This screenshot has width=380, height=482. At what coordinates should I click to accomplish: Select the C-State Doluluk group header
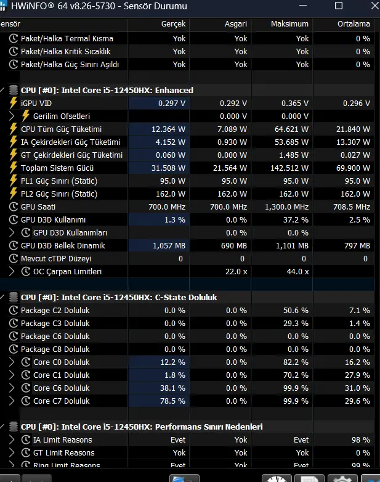pos(119,297)
